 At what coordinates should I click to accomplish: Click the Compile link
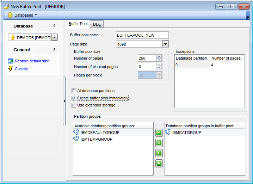[21, 69]
